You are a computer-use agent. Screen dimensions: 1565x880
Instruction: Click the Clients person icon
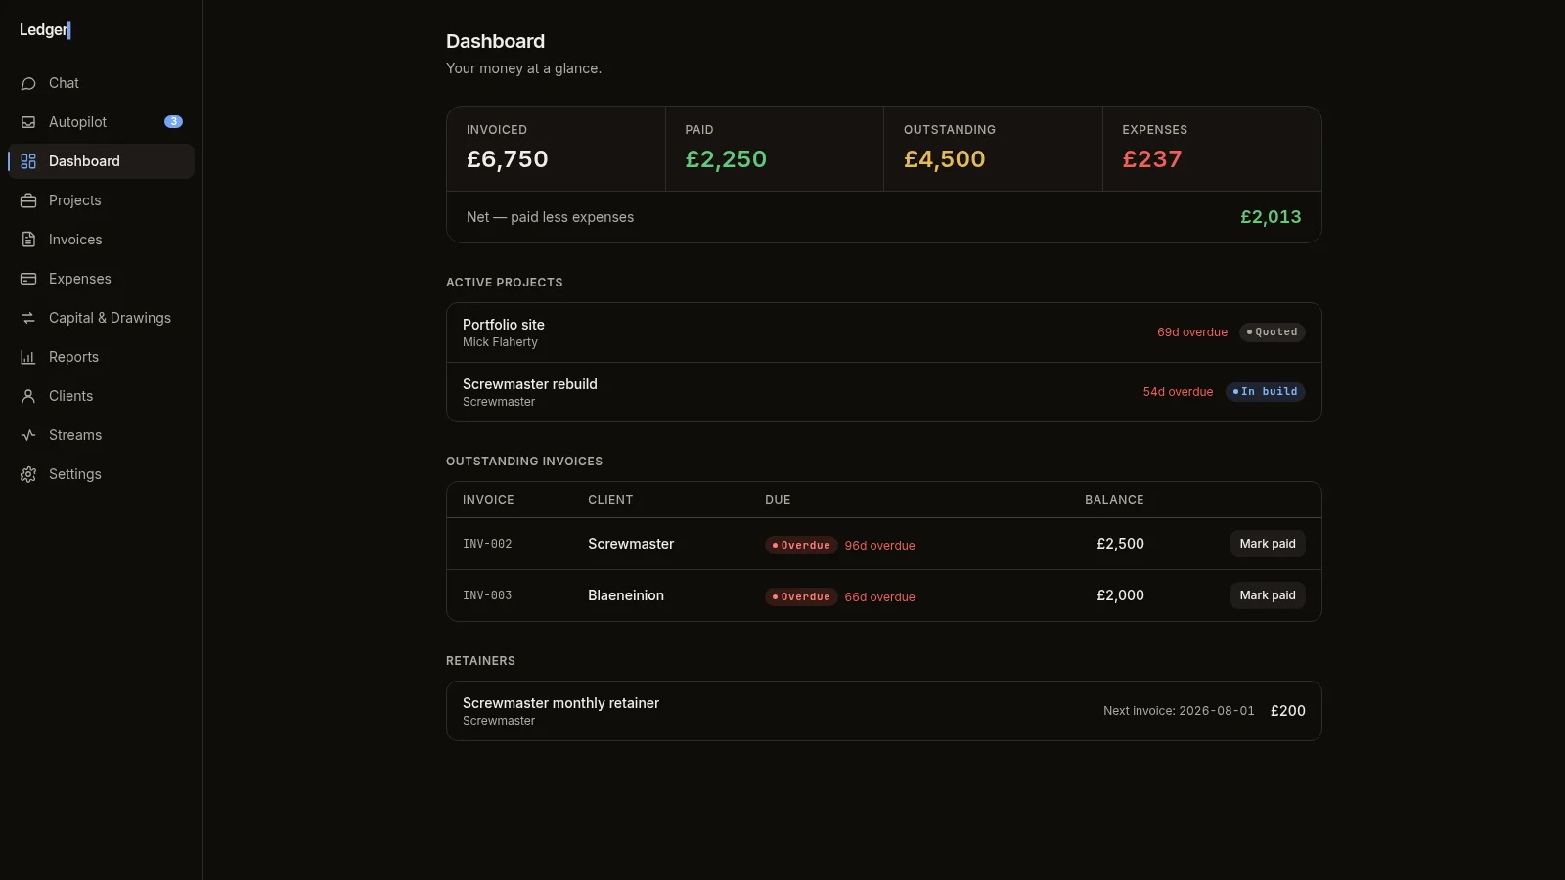pos(28,396)
